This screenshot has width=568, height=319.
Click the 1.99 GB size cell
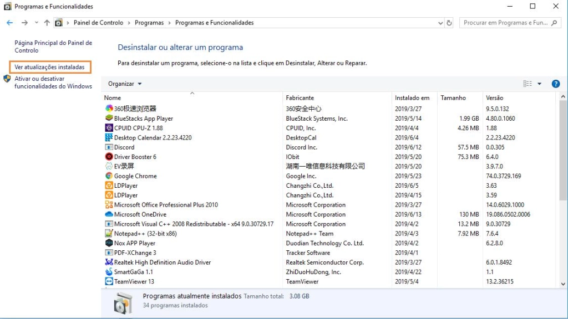coord(469,119)
